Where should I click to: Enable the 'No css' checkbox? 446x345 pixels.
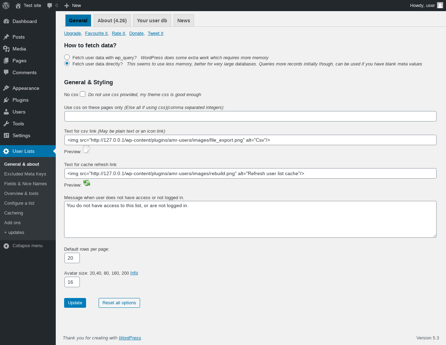83,94
